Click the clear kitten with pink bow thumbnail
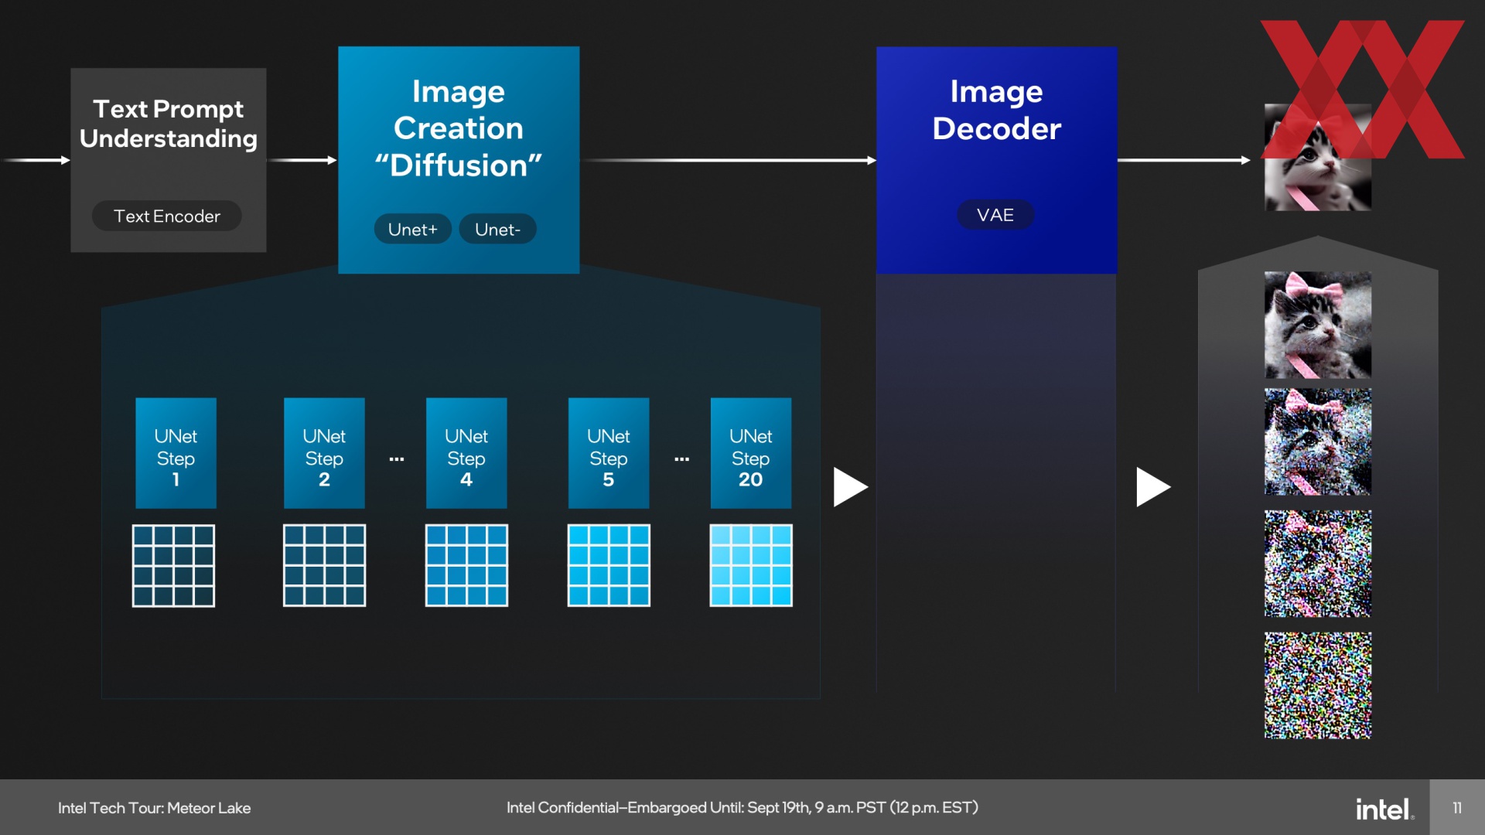1485x835 pixels. pos(1318,325)
